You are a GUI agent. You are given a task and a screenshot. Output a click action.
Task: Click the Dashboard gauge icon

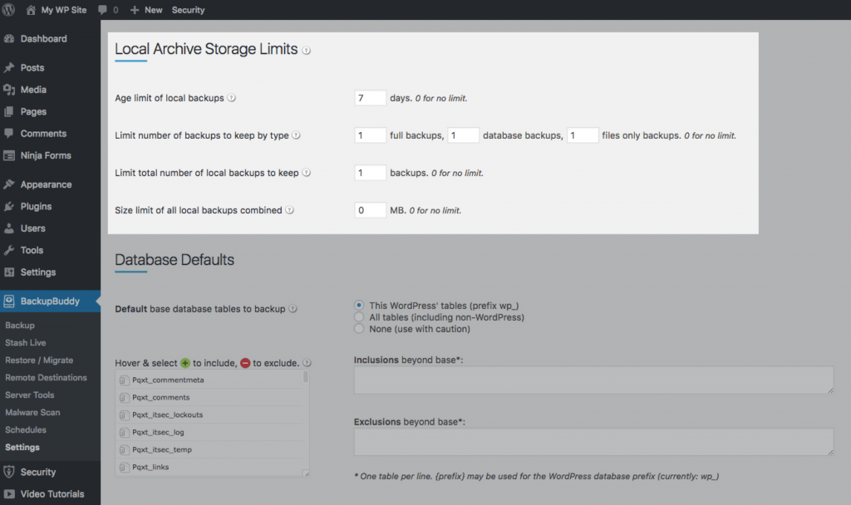(8, 38)
